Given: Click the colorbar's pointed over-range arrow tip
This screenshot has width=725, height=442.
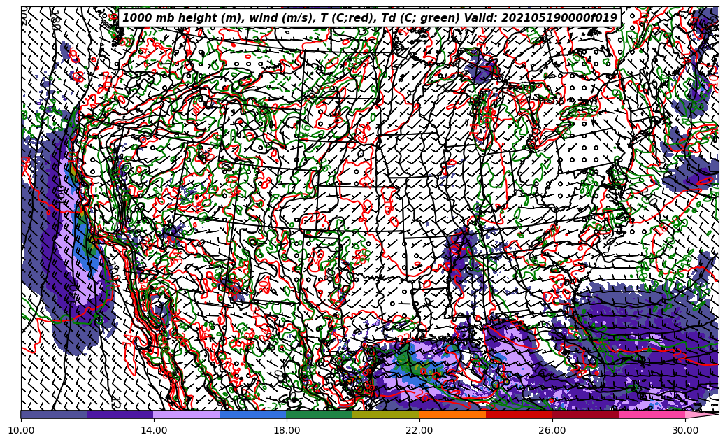Looking at the screenshot, I should pyautogui.click(x=702, y=414).
